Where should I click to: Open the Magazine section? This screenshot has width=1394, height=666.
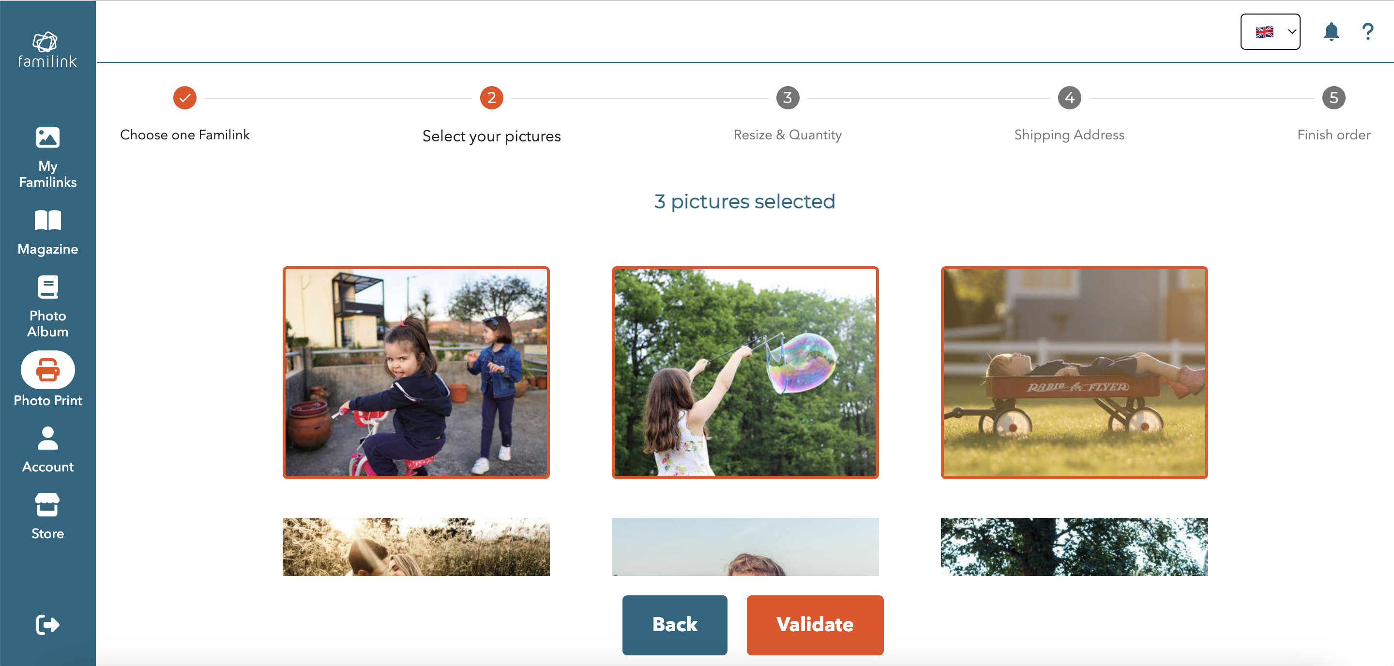click(47, 232)
